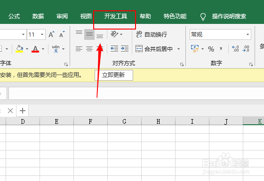Open the 开发工具 tab
Image resolution: width=264 pixels, height=181 pixels.
[x=115, y=16]
